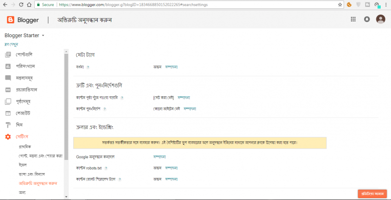Viewport: 391px width, 200px height.
Task: Click help icon next to বর্ণনা
Action: pyautogui.click(x=88, y=67)
